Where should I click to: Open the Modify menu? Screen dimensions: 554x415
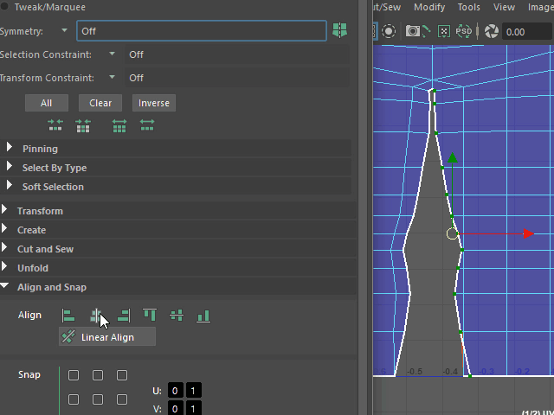tap(428, 7)
